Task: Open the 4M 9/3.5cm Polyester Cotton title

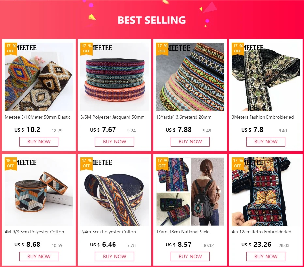Action: (x=34, y=232)
